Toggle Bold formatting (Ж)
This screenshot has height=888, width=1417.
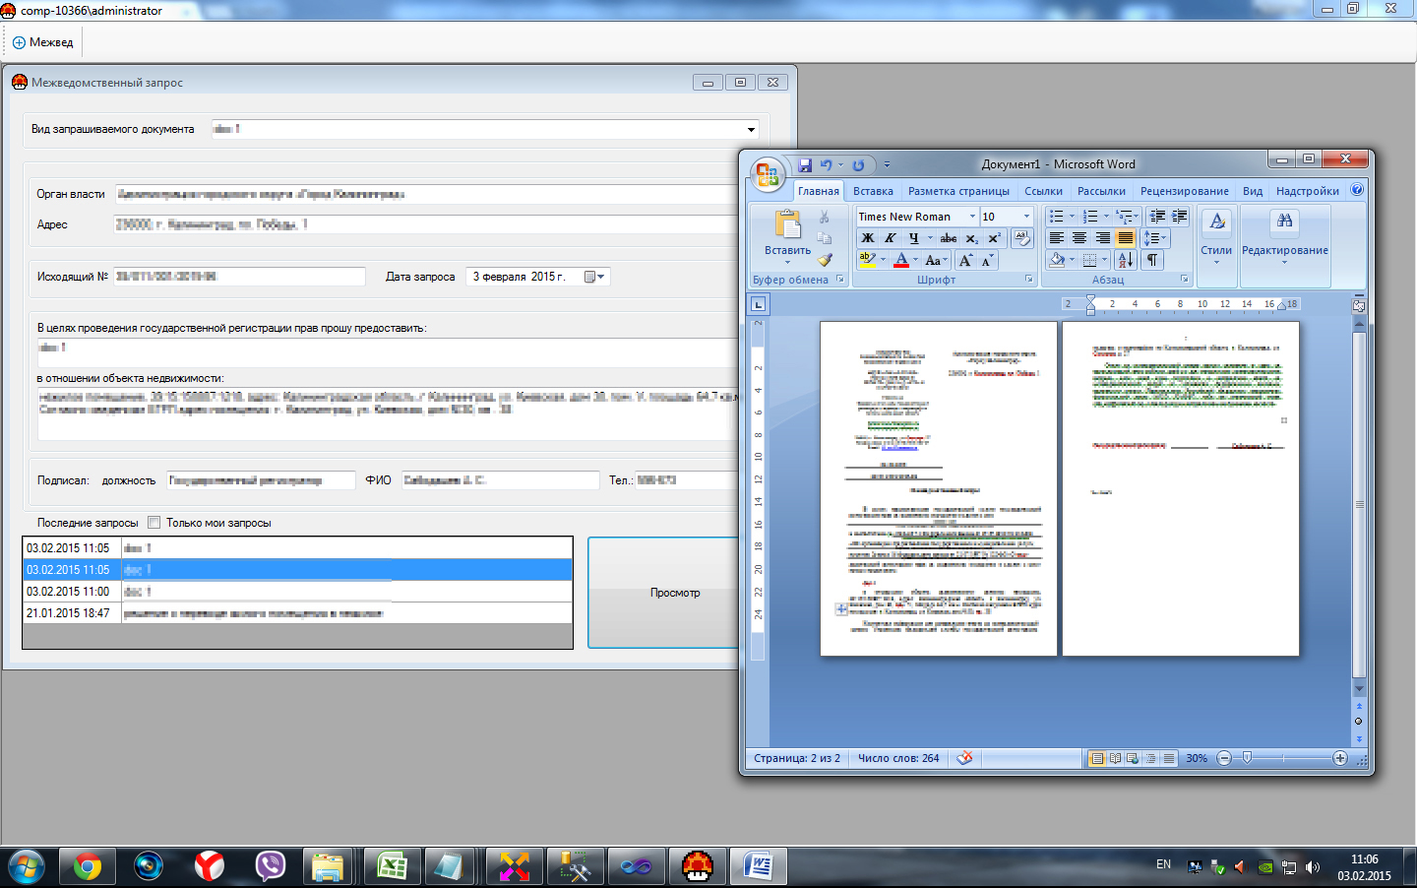coord(868,238)
